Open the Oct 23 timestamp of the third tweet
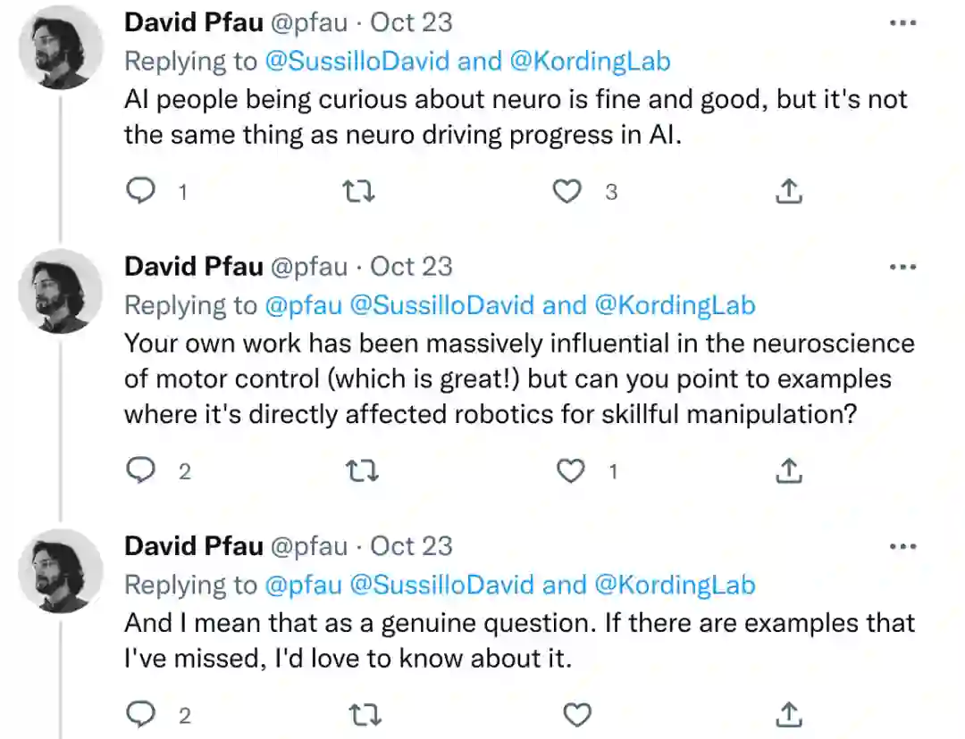 coord(411,546)
